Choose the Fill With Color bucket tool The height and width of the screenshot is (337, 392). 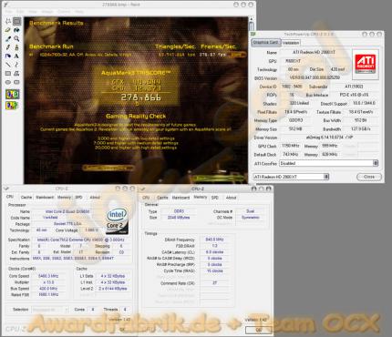(x=16, y=30)
